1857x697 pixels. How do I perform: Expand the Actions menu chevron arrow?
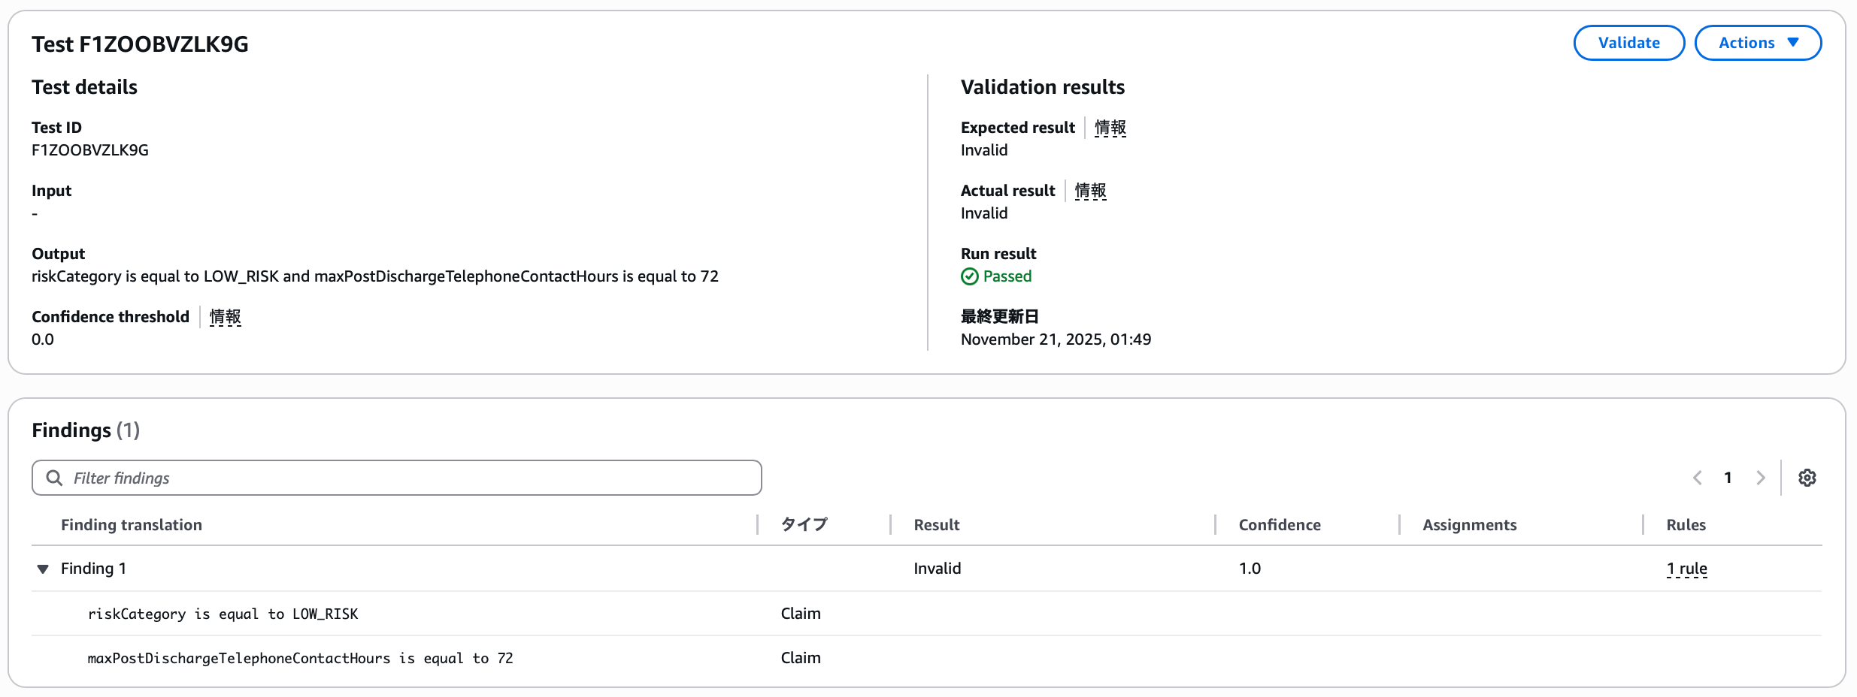click(1795, 43)
